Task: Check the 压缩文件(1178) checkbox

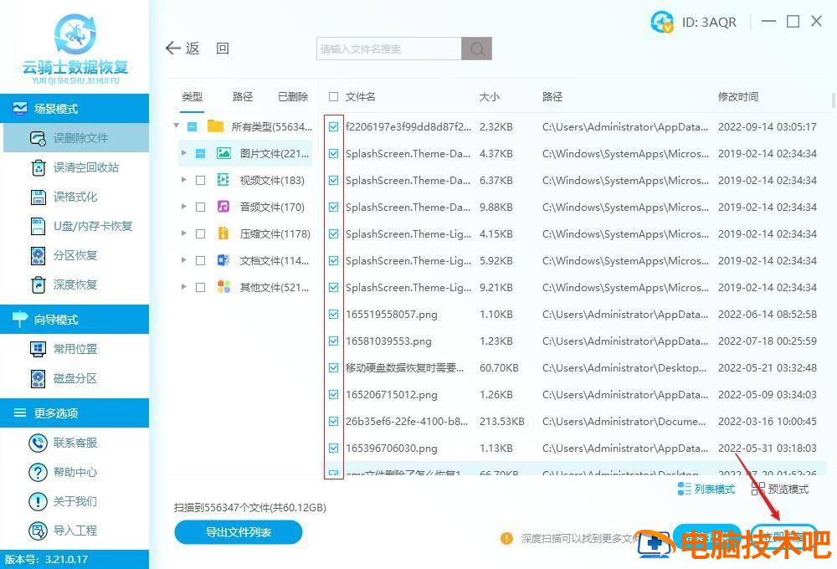Action: pos(201,233)
